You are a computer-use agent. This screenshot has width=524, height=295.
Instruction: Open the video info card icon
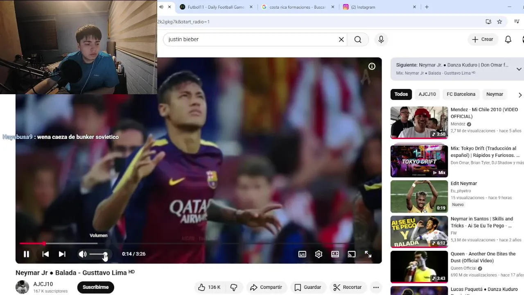click(x=372, y=66)
